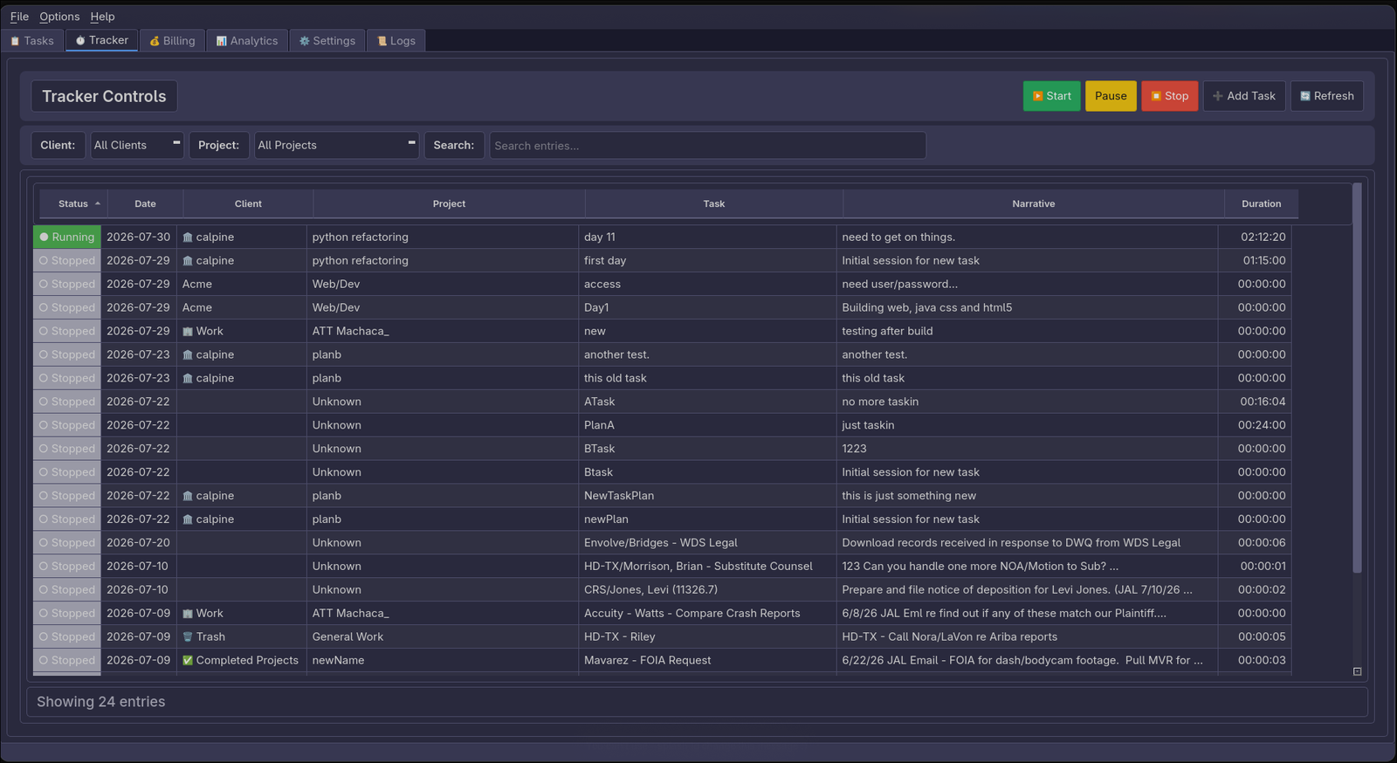Viewport: 1397px width, 763px height.
Task: Select the 02:12:20 duration cell
Action: point(1255,237)
